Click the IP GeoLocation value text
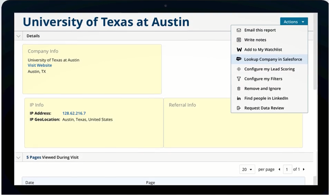Viewport: 329px width, 195px height. [88, 120]
